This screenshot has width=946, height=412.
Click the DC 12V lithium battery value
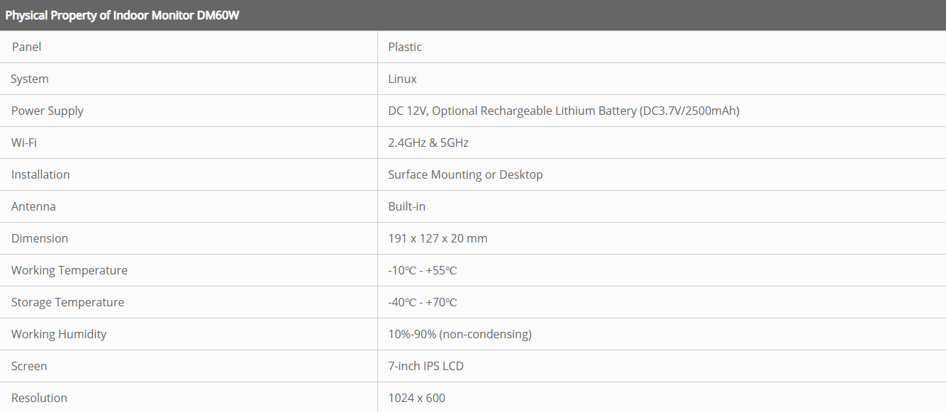(563, 111)
